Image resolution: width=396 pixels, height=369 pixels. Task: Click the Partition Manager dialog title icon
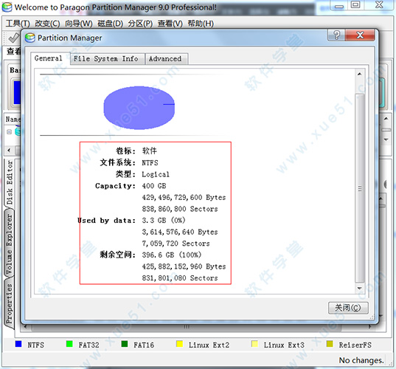pos(29,38)
